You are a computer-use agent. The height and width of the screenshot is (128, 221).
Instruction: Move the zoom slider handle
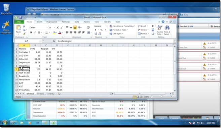[x=162, y=97]
